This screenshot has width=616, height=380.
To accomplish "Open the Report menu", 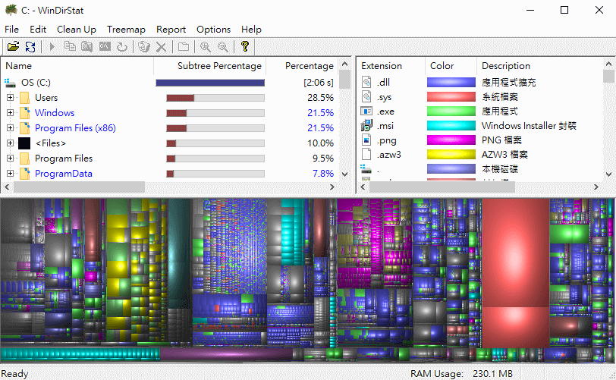I will coord(171,30).
